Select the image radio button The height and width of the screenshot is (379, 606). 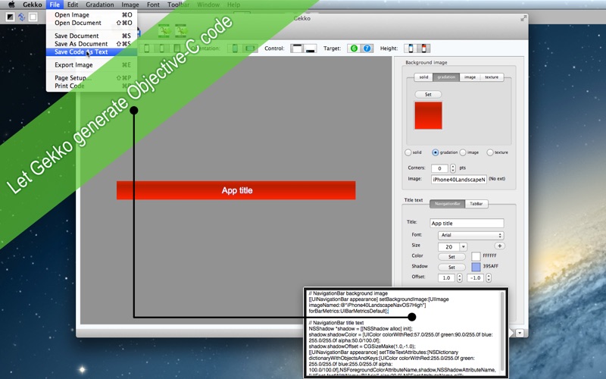click(463, 152)
